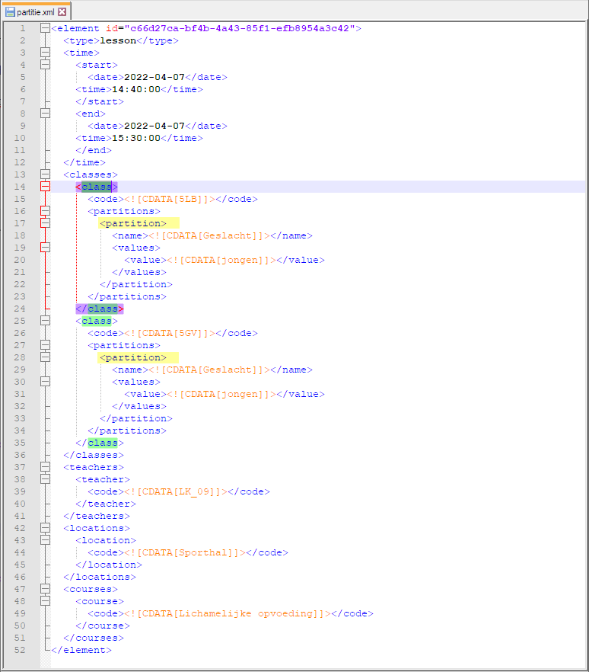The width and height of the screenshot is (589, 672).
Task: Click the closing time tag on line 12
Action: pyautogui.click(x=84, y=162)
